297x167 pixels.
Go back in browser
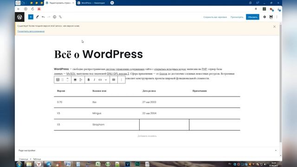point(19,9)
